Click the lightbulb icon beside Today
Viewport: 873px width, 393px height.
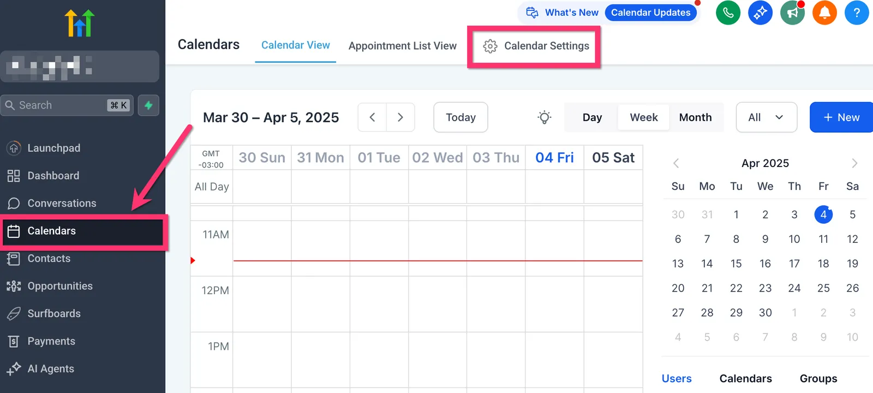544,117
